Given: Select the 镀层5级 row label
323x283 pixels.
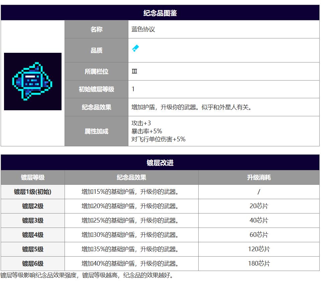Looking at the screenshot, I should 33,249.
